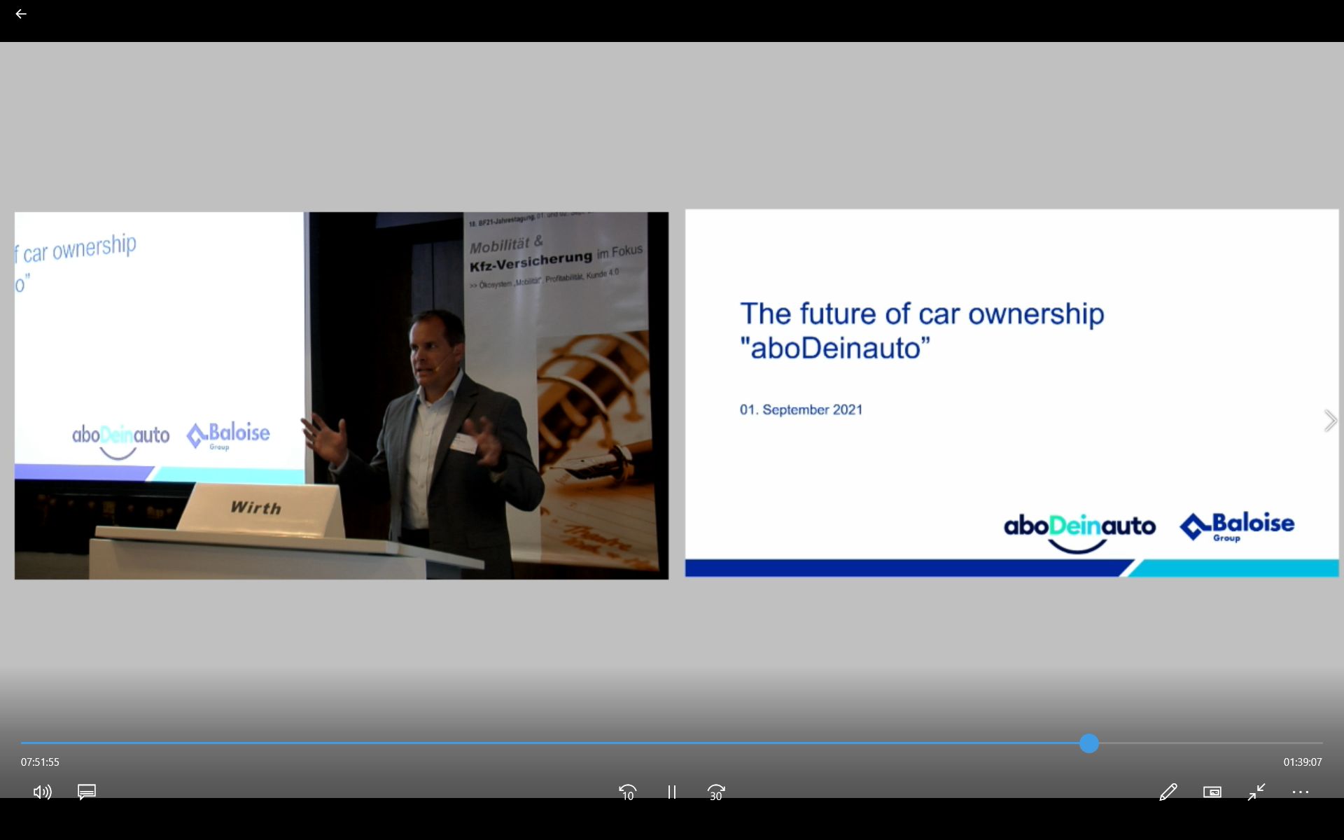Mute the video with the volume icon
The height and width of the screenshot is (840, 1344).
coord(42,792)
